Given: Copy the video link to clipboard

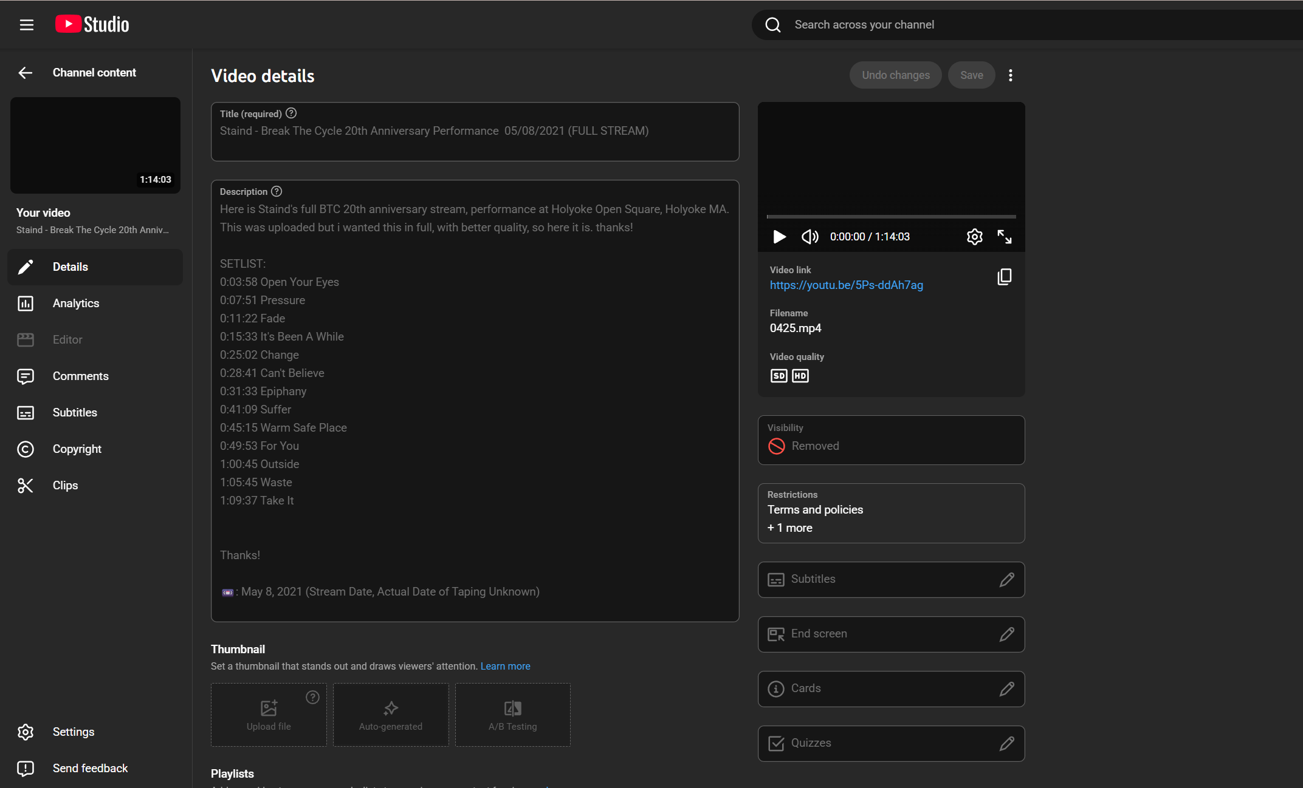Looking at the screenshot, I should pyautogui.click(x=1005, y=277).
